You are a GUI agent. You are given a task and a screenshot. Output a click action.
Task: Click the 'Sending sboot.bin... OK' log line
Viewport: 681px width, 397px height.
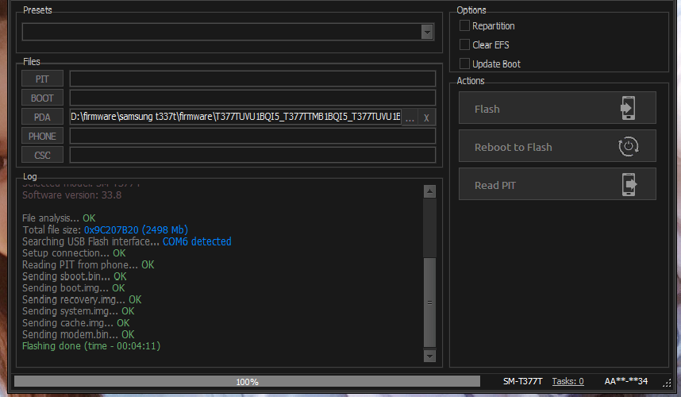point(75,276)
